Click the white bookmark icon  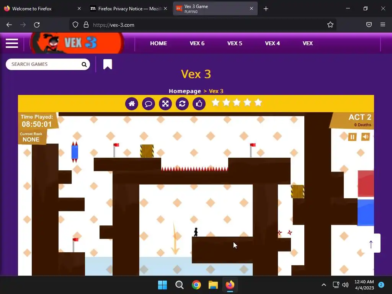pos(108,64)
